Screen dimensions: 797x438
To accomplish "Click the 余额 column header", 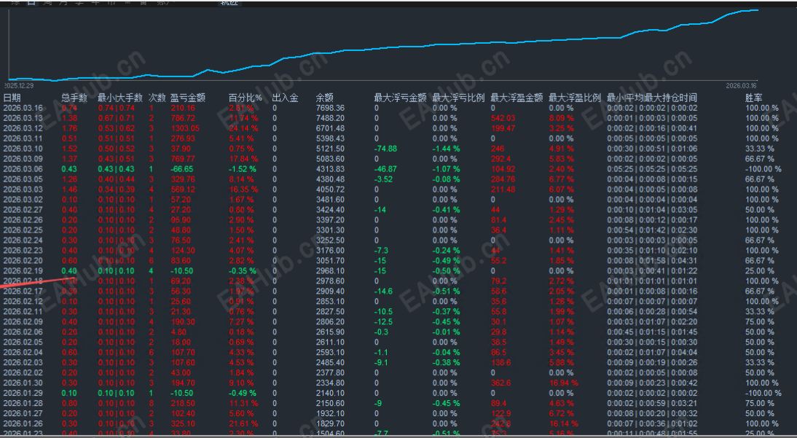I will click(324, 98).
